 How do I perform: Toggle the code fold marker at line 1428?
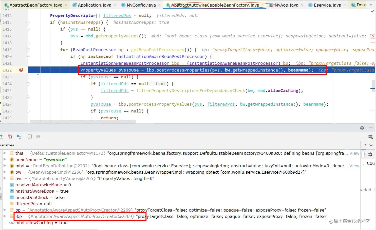pyautogui.click(x=28, y=111)
